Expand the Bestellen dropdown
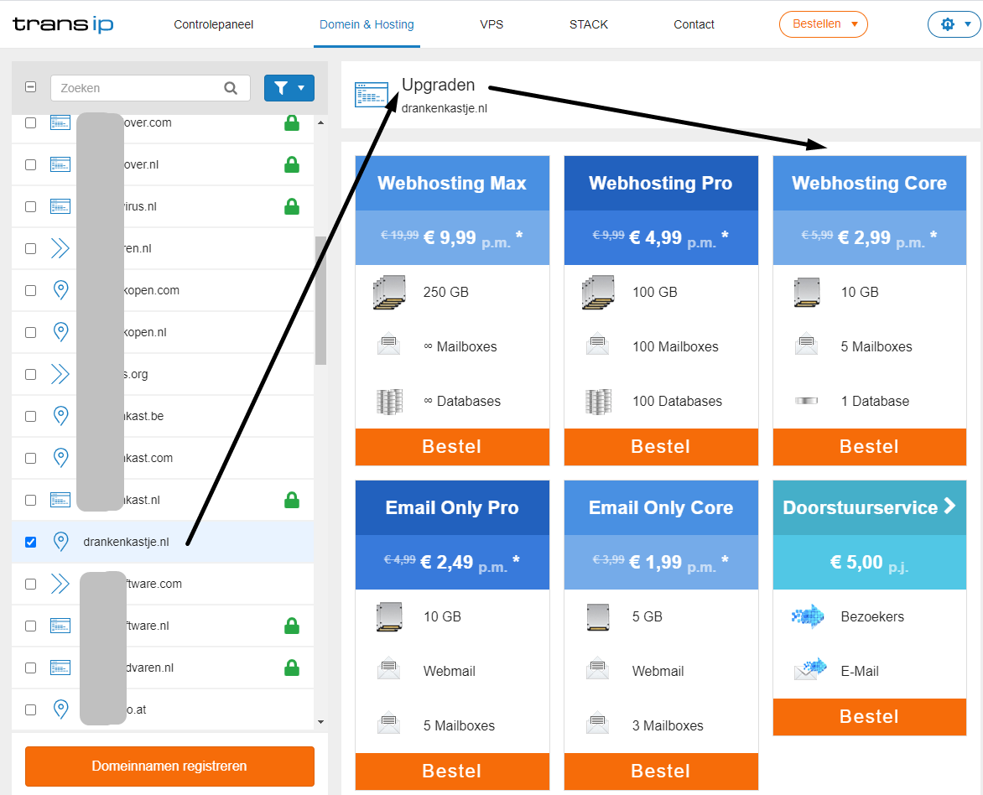The image size is (983, 795). [x=823, y=24]
